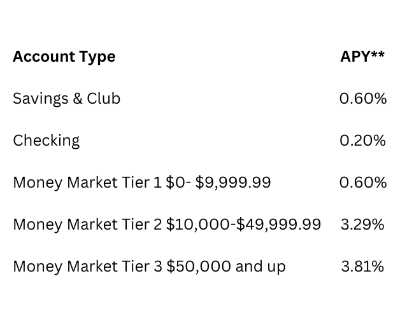Click the $0- $9,999.99 balance range

point(218,183)
